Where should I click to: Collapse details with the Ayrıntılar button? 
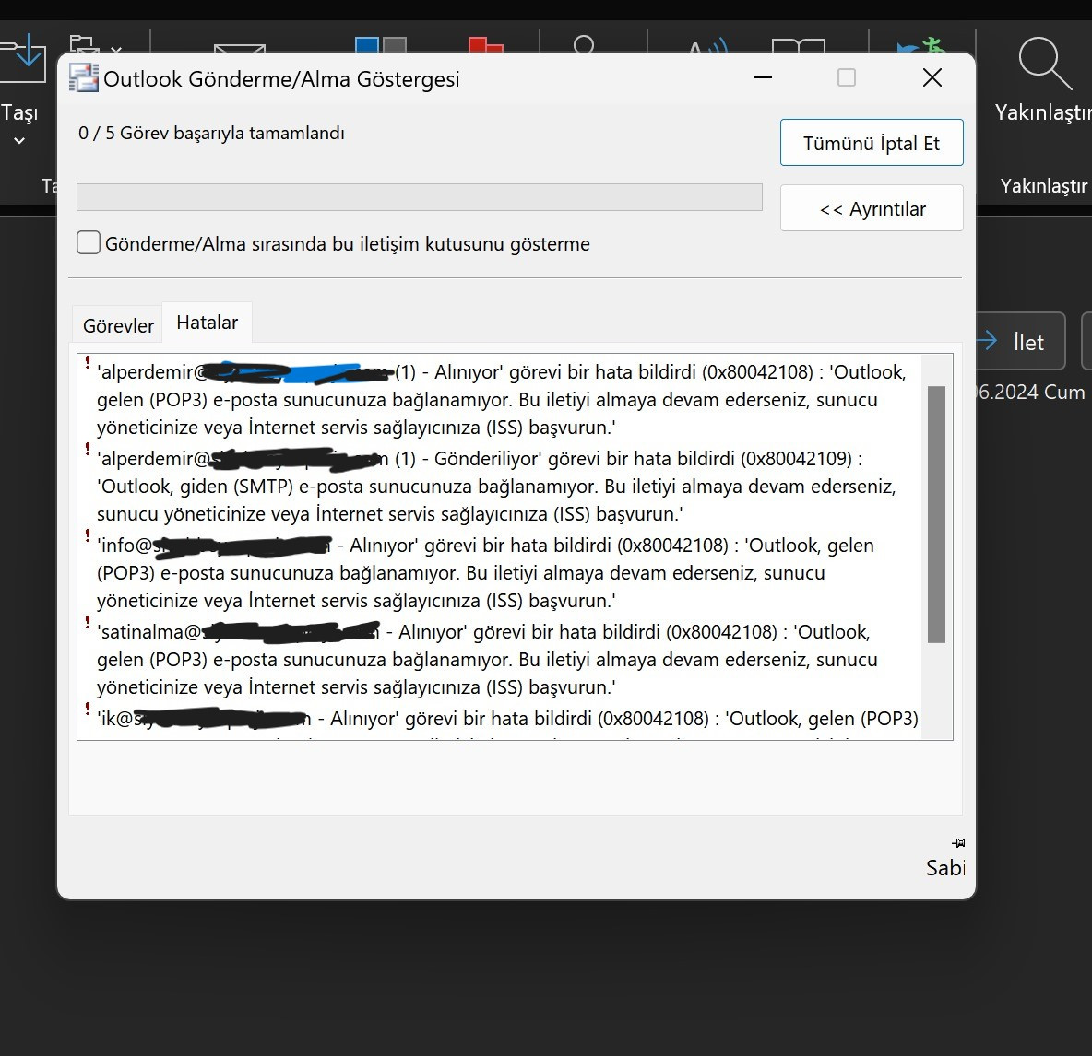[872, 208]
